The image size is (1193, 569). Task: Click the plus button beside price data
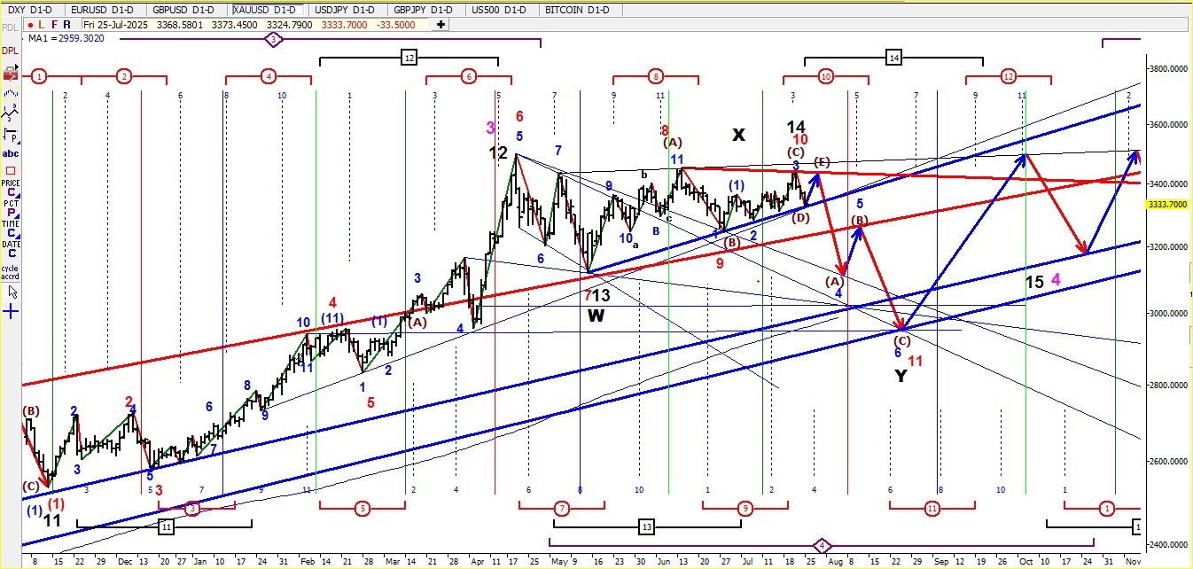(441, 25)
